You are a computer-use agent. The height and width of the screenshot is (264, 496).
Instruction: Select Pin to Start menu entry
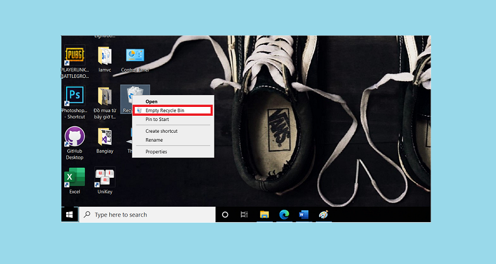[x=157, y=119]
